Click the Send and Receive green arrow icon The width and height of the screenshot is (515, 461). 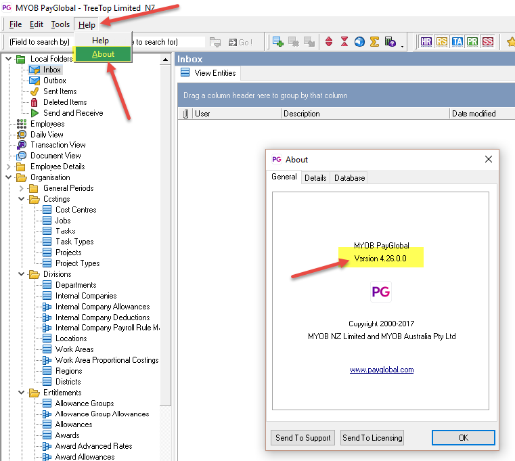35,113
